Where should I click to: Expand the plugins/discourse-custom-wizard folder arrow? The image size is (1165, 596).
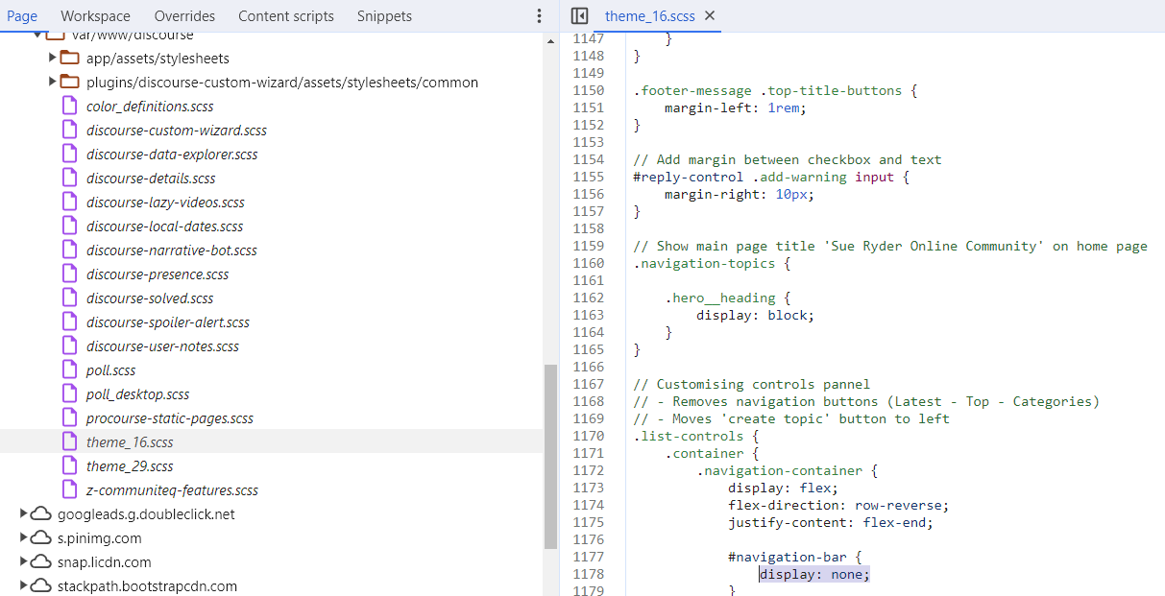coord(53,82)
